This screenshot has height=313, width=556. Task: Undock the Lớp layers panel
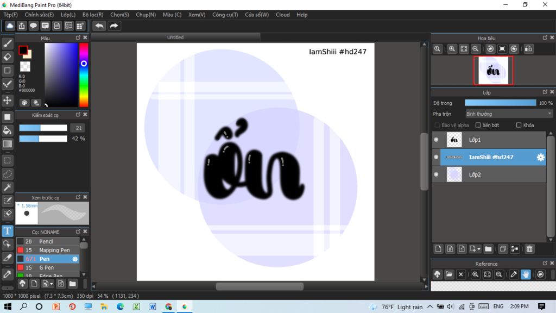(x=545, y=92)
